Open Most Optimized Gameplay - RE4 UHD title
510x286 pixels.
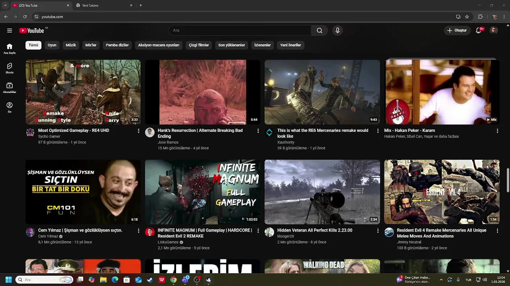(x=74, y=131)
